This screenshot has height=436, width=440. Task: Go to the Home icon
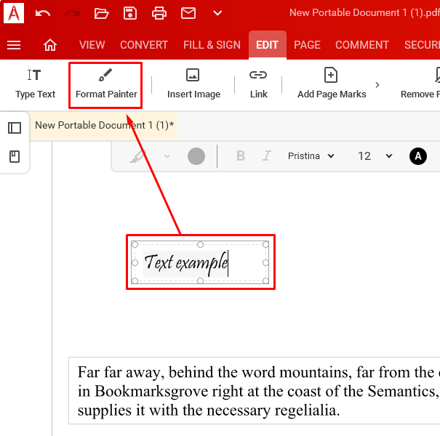[50, 45]
